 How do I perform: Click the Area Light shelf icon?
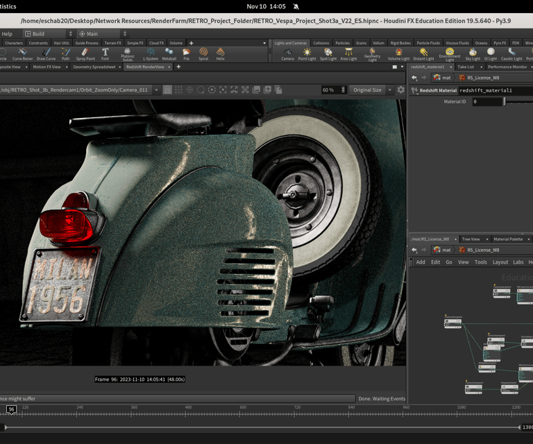(348, 53)
